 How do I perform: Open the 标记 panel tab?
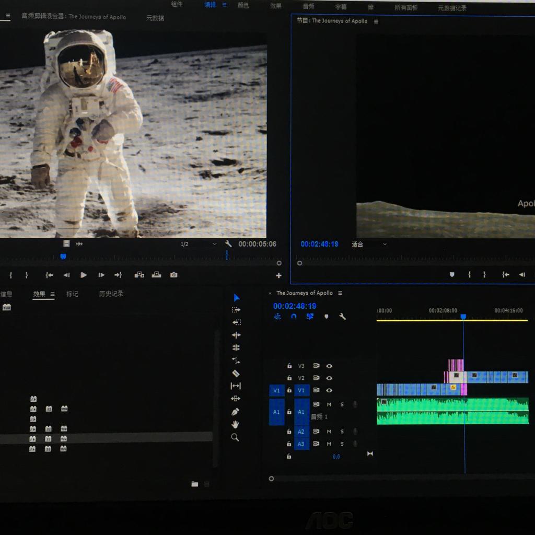point(72,294)
